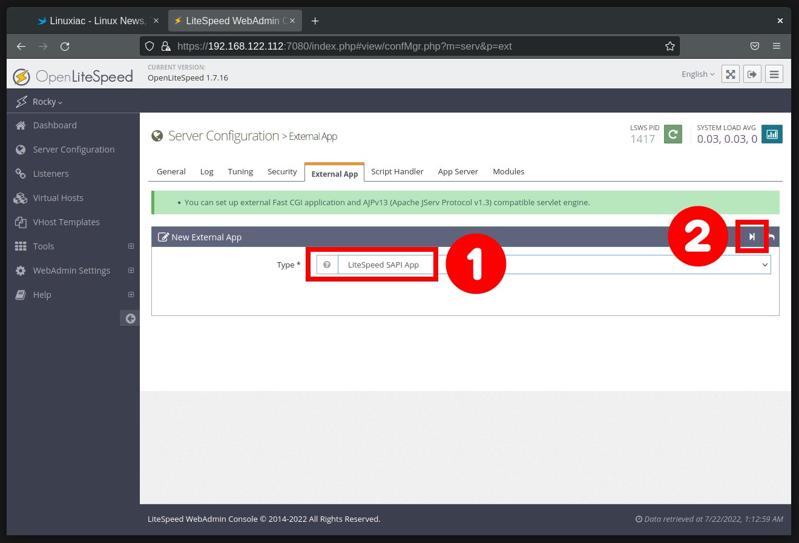Click the OpenLiteSpeed logo
Viewport: 799px width, 543px height.
pyautogui.click(x=73, y=77)
